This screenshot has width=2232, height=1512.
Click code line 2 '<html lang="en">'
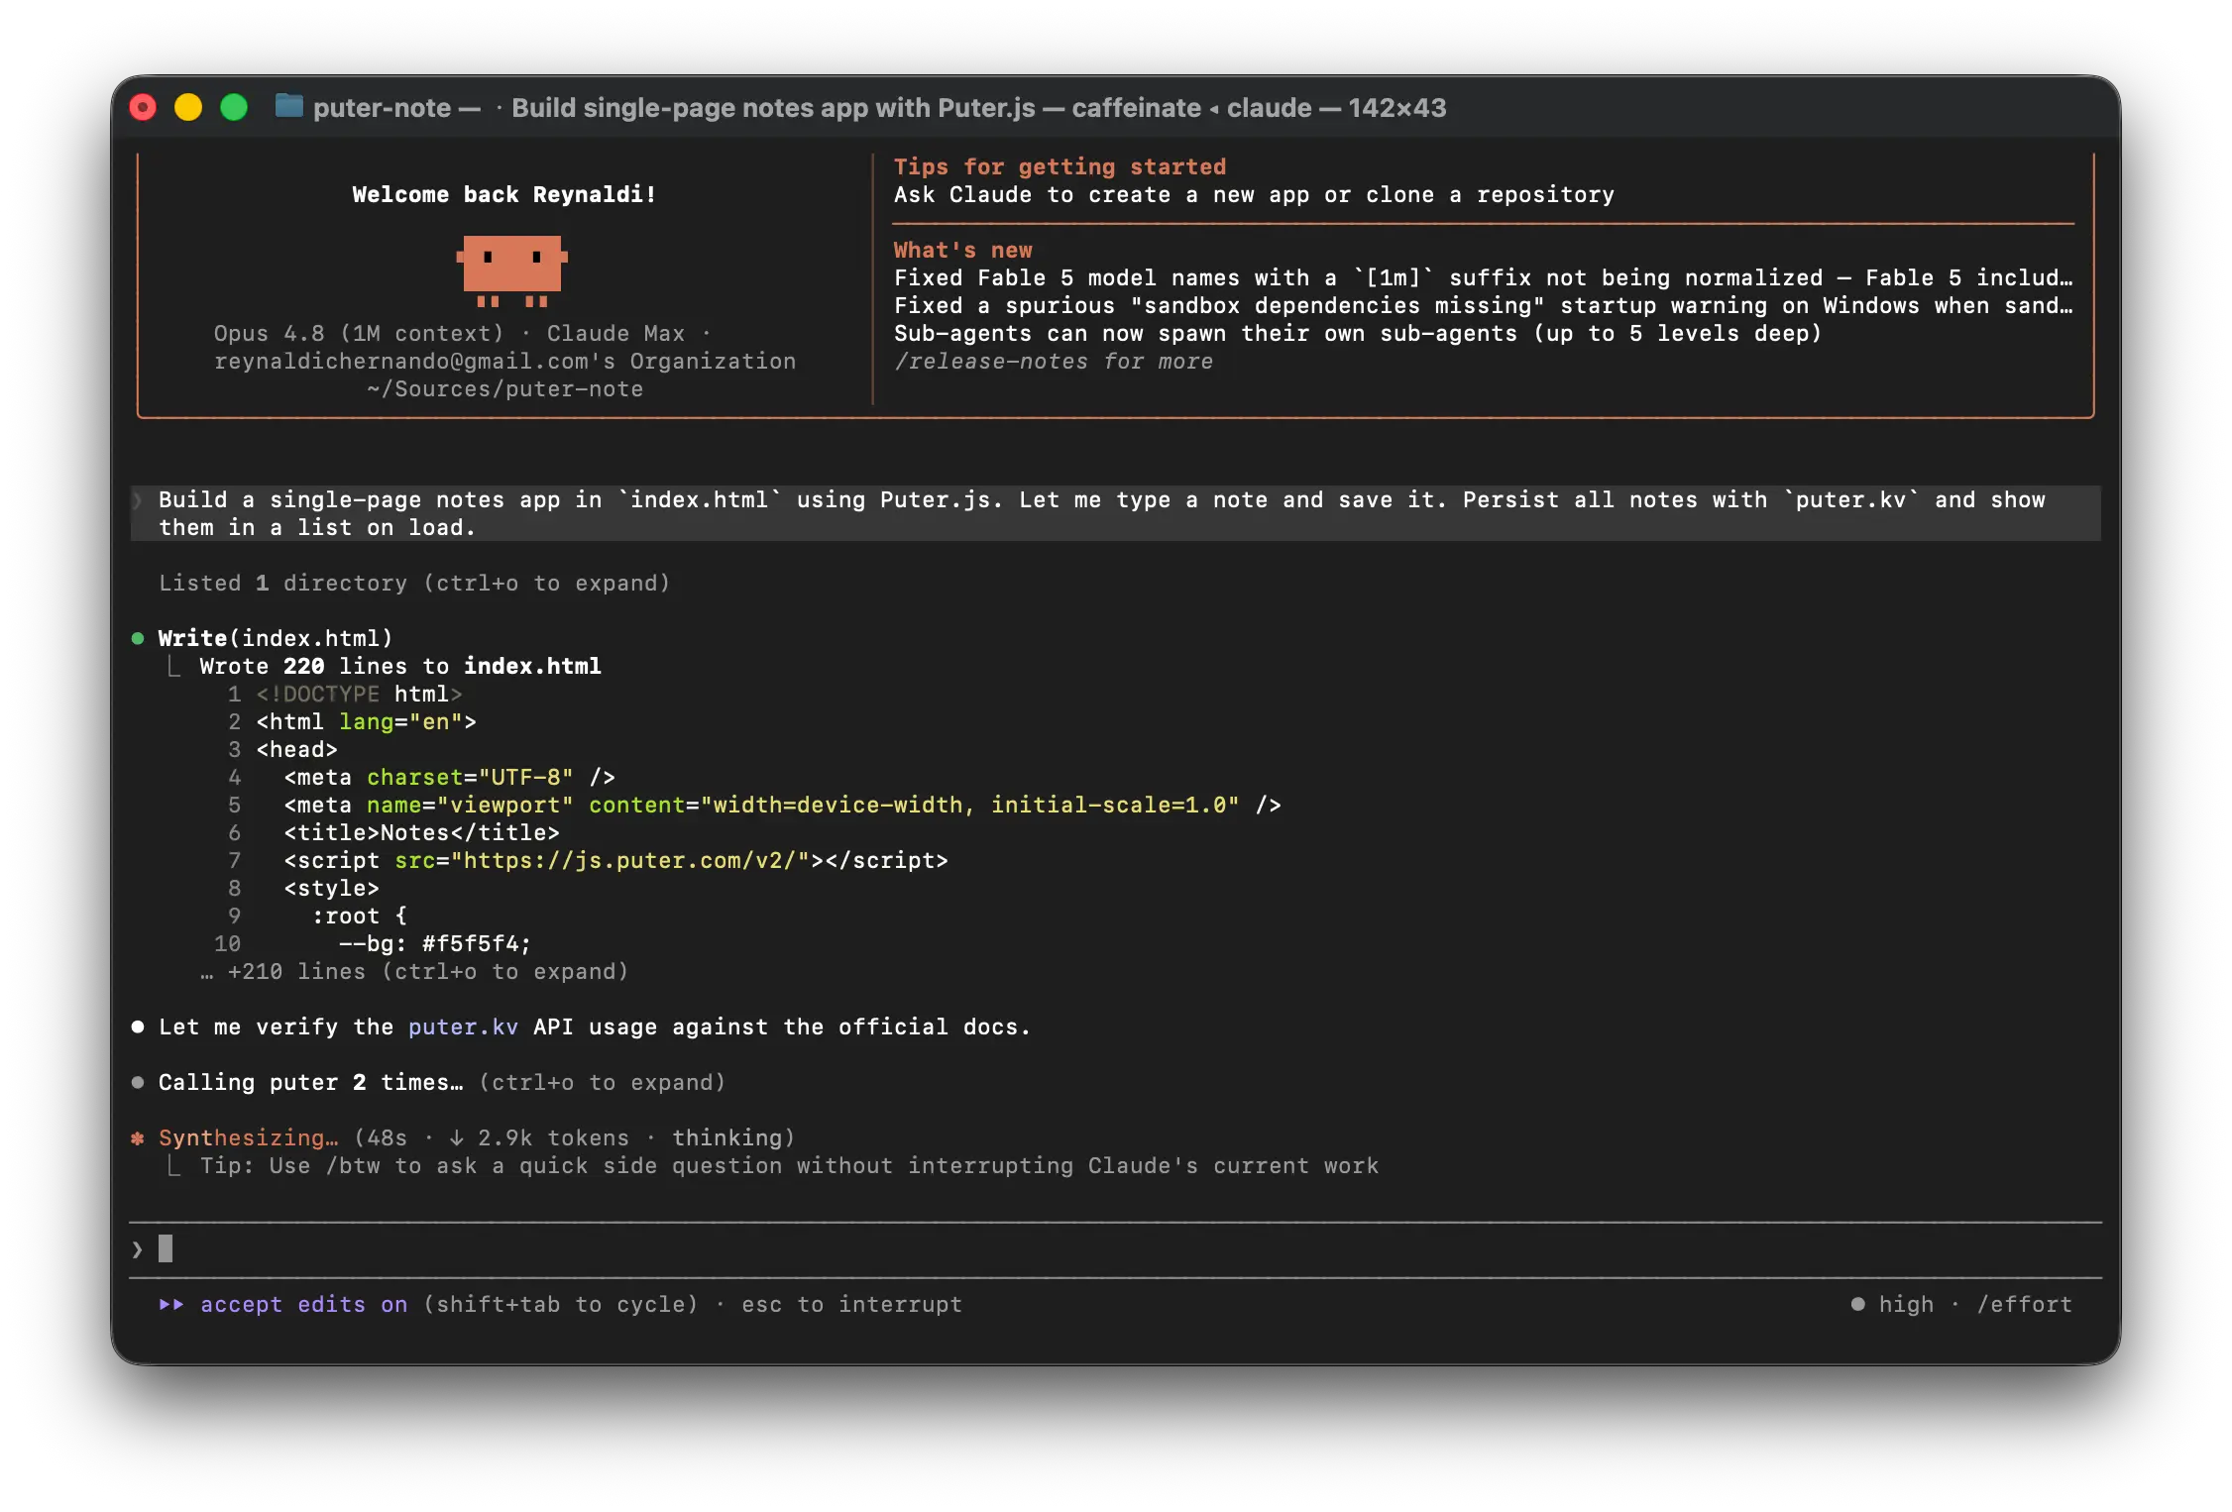[x=366, y=722]
